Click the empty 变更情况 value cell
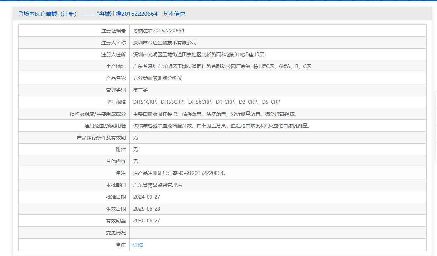Viewport: 437px width, 256px height. [x=278, y=233]
